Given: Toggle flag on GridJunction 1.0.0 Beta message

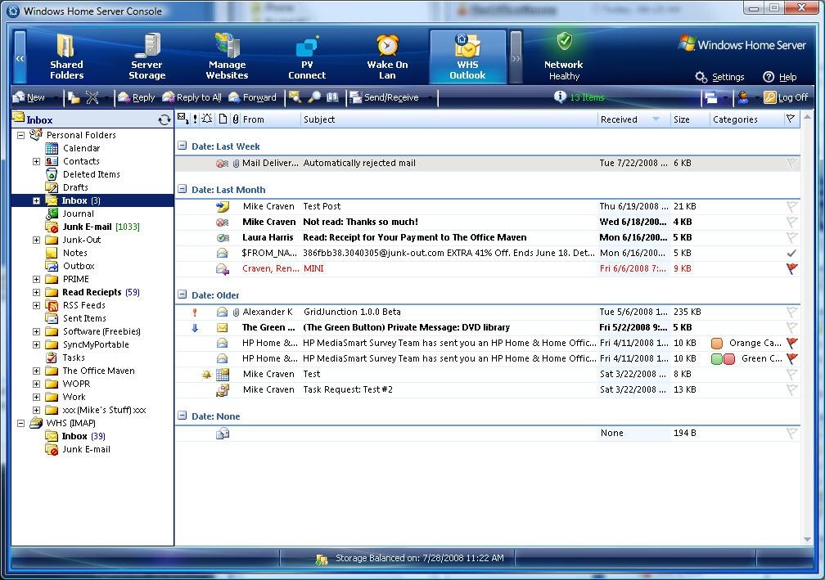Looking at the screenshot, I should coord(791,312).
